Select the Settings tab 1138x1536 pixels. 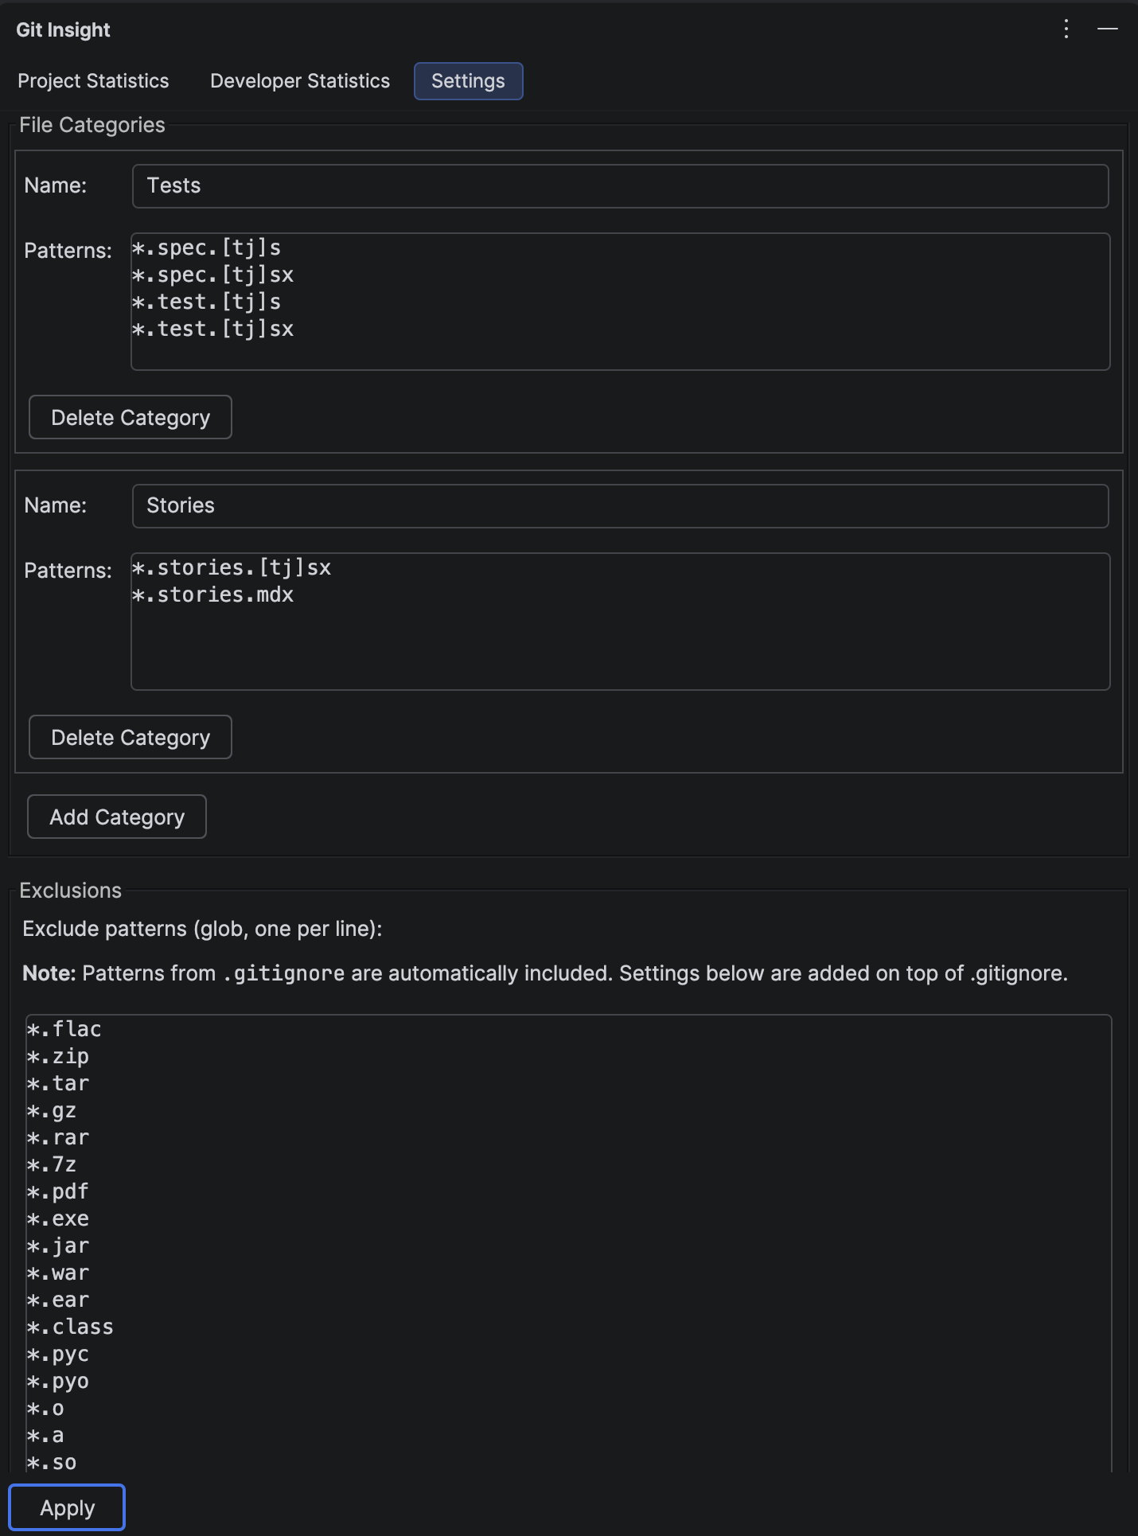[468, 80]
